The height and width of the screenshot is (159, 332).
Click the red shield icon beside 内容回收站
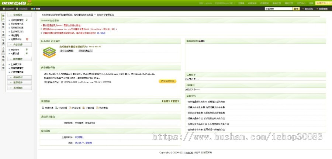27,39
